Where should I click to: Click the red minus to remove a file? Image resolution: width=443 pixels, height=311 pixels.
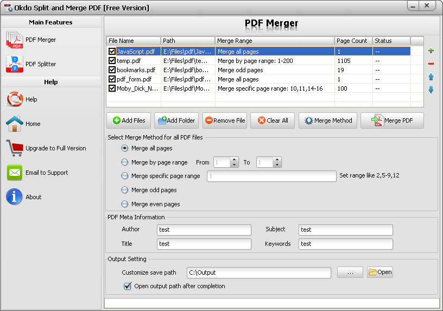[x=431, y=64]
